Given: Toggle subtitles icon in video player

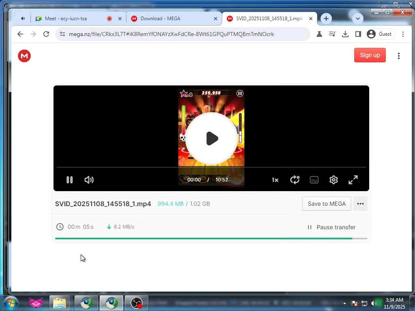Looking at the screenshot, I should point(314,180).
